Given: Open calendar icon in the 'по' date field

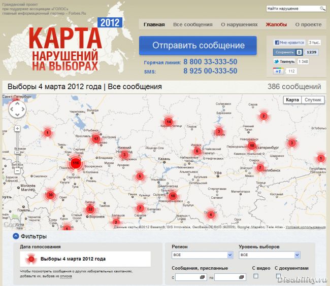Looking at the screenshot, I should 241,277.
